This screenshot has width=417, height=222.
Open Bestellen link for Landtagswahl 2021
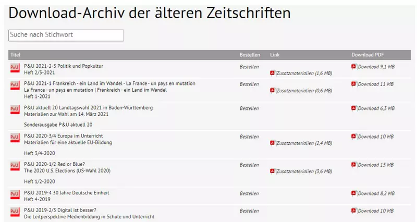(249, 108)
